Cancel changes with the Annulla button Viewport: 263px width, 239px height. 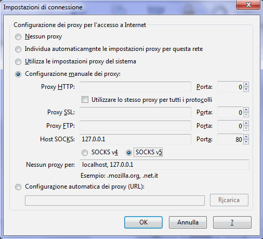pos(188,222)
